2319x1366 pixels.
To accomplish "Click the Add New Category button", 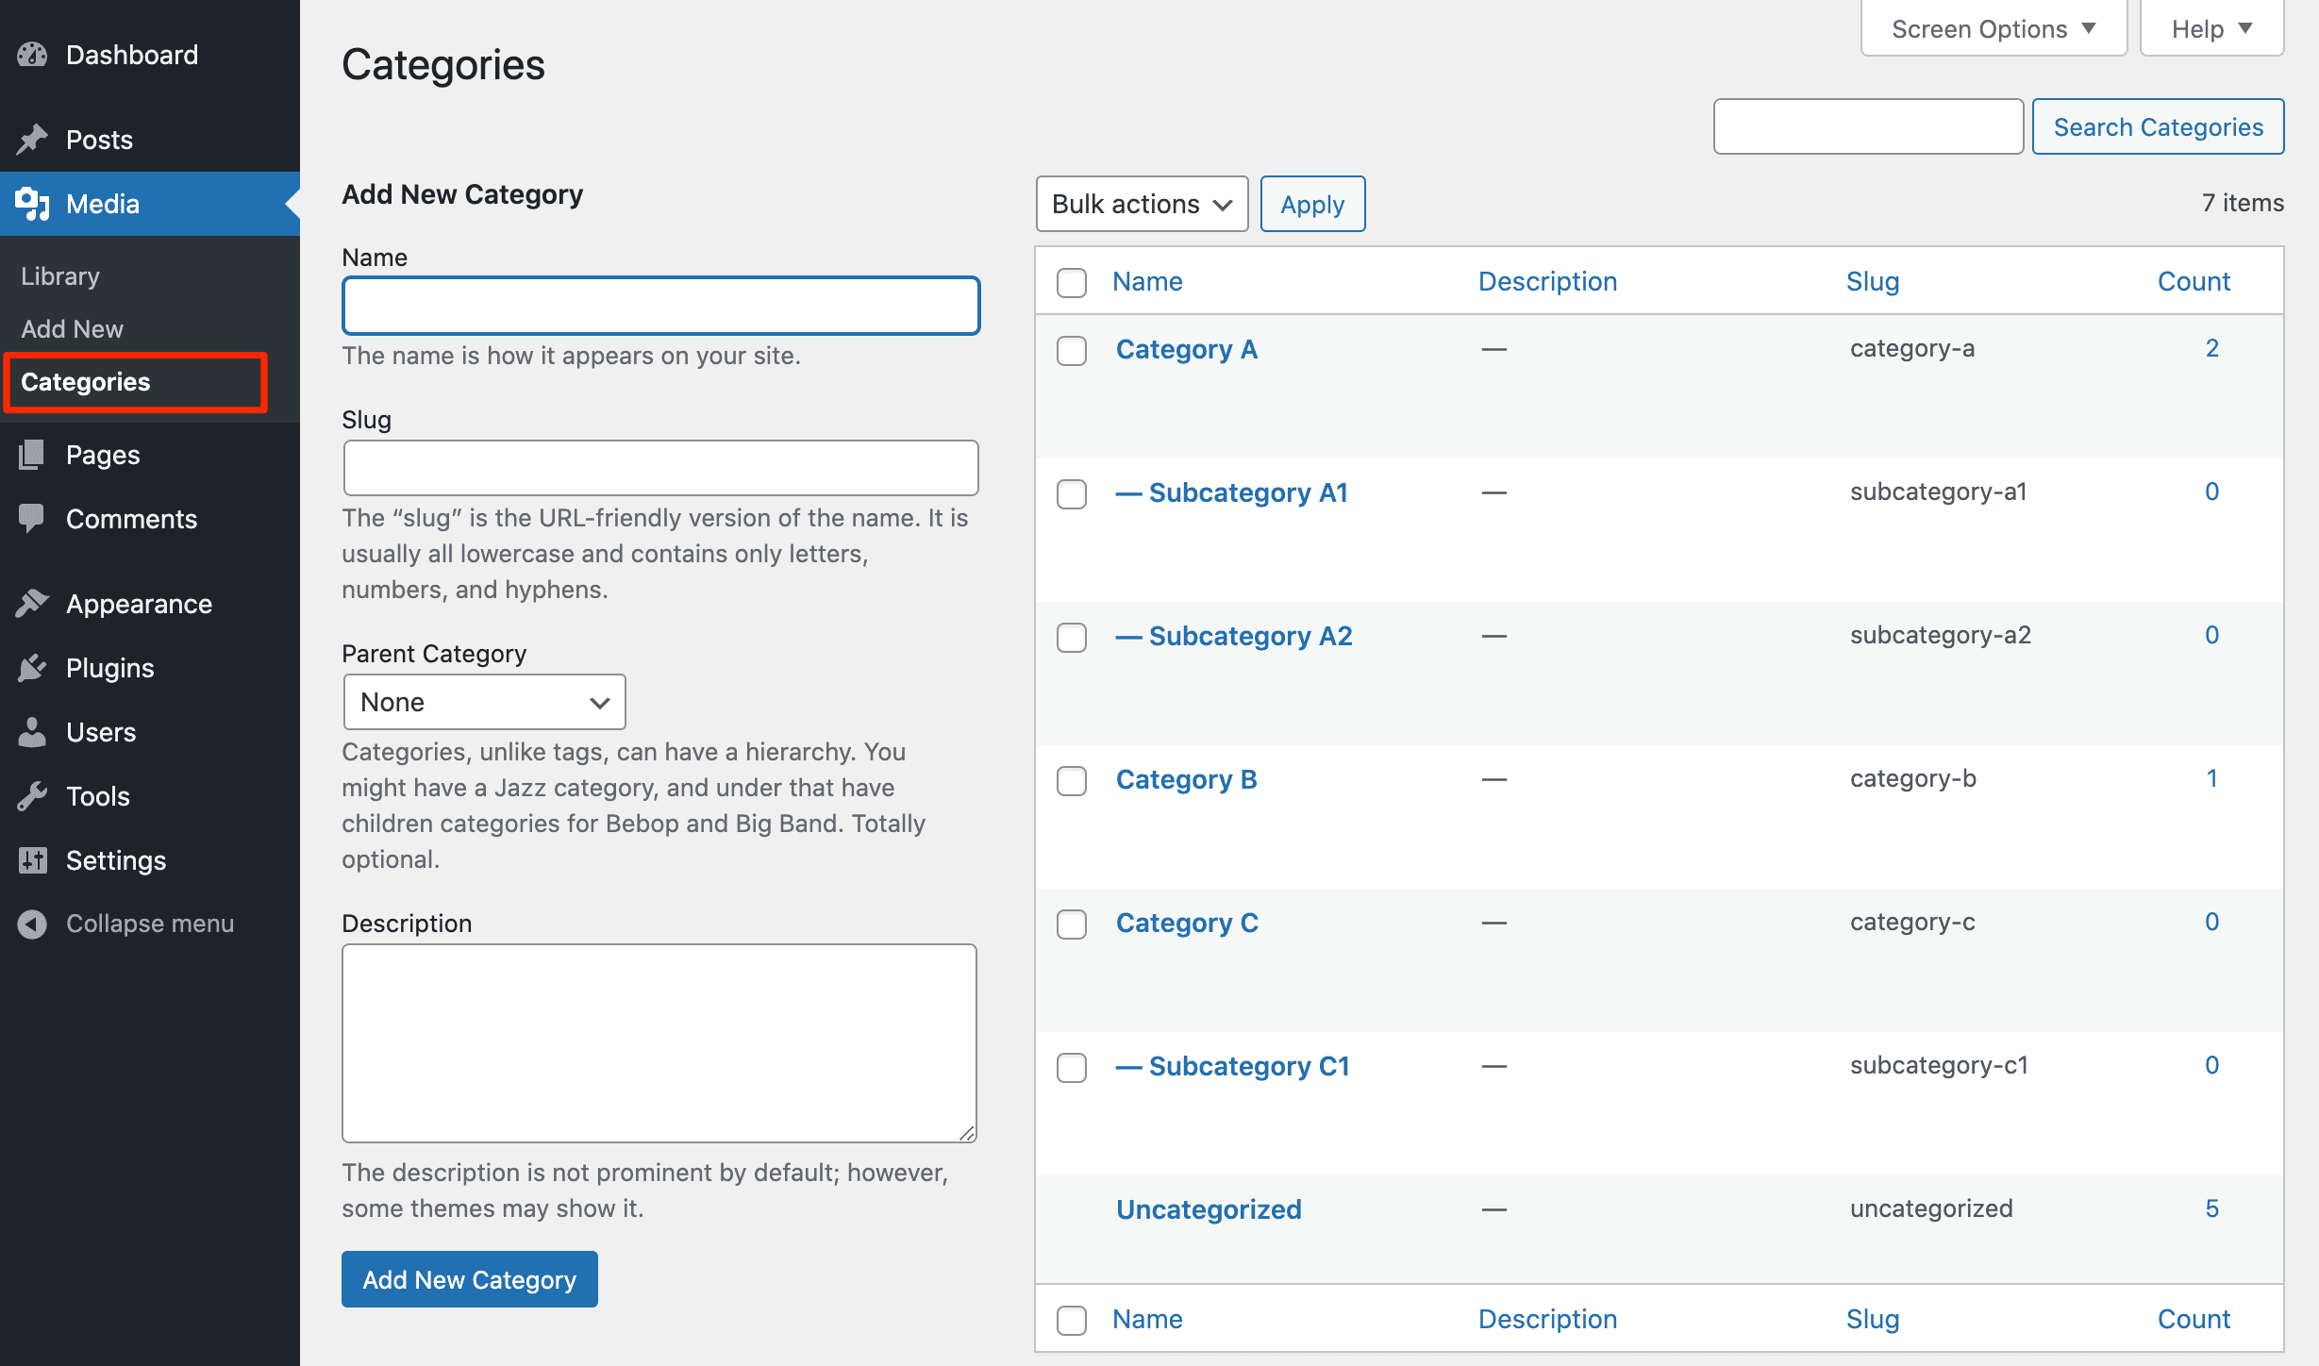I will coord(469,1279).
